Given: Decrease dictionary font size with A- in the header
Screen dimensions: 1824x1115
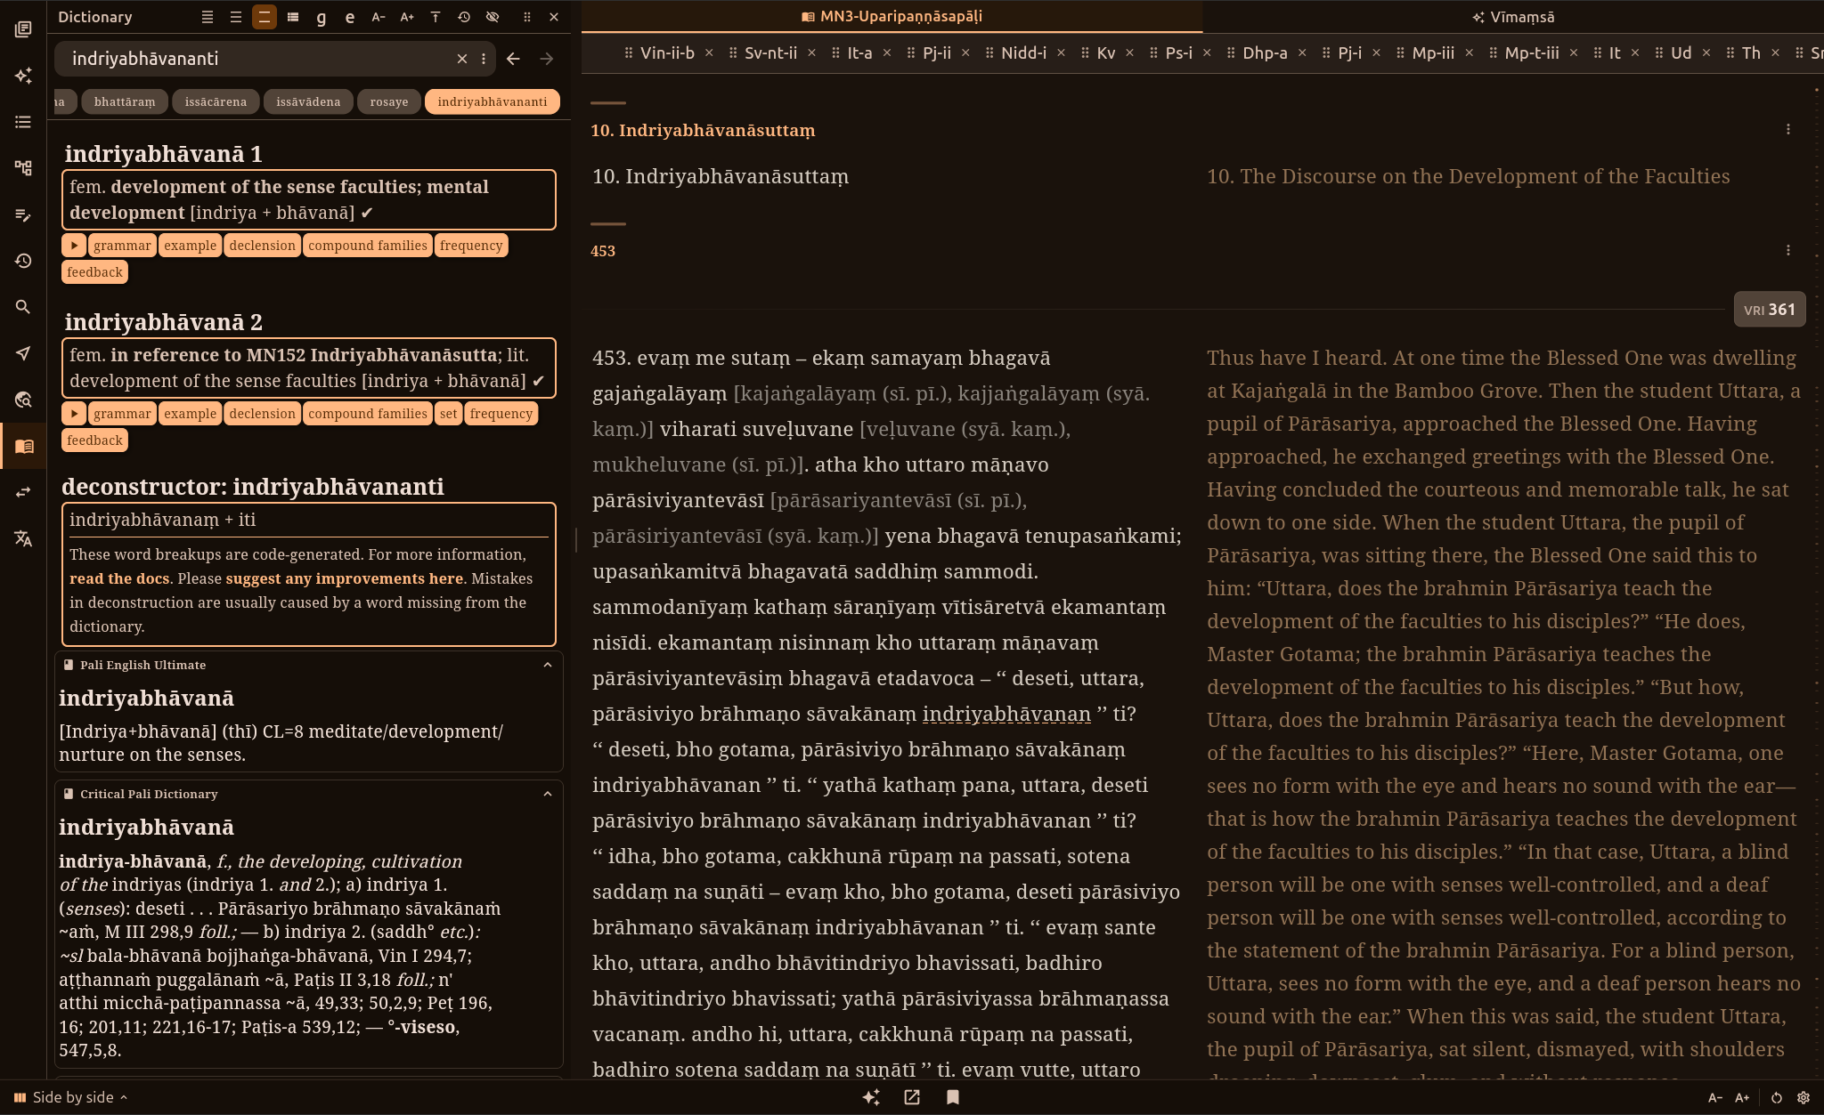Looking at the screenshot, I should 379,17.
